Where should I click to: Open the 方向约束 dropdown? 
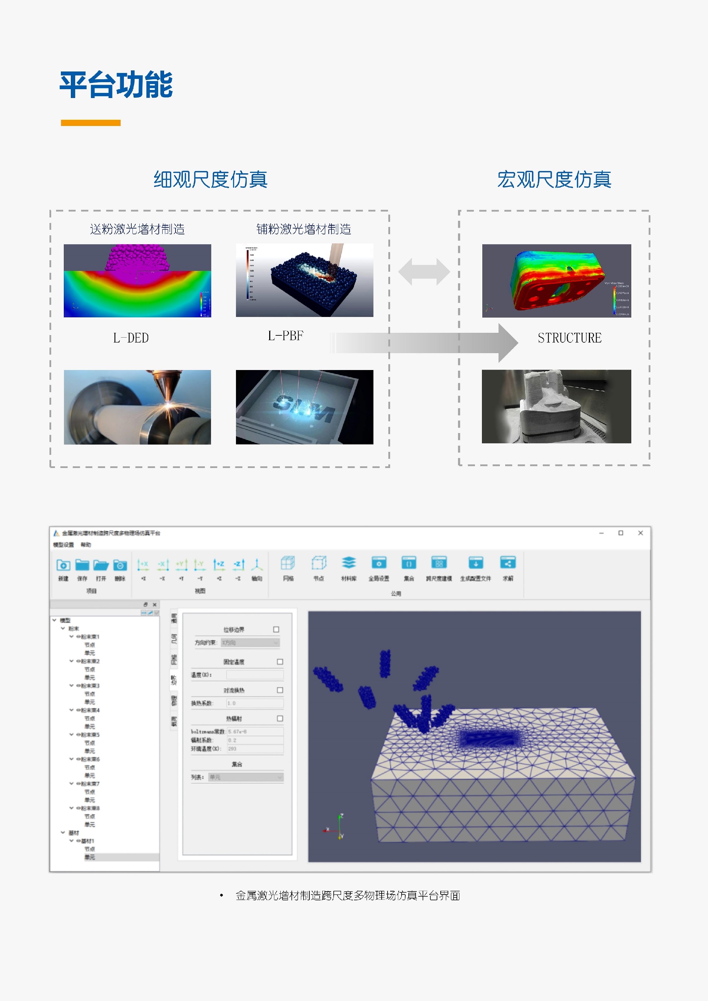[250, 643]
